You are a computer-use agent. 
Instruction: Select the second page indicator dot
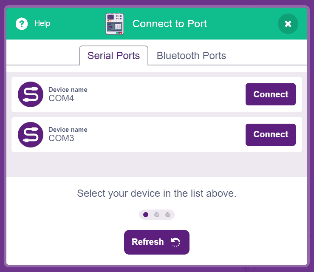(x=157, y=215)
